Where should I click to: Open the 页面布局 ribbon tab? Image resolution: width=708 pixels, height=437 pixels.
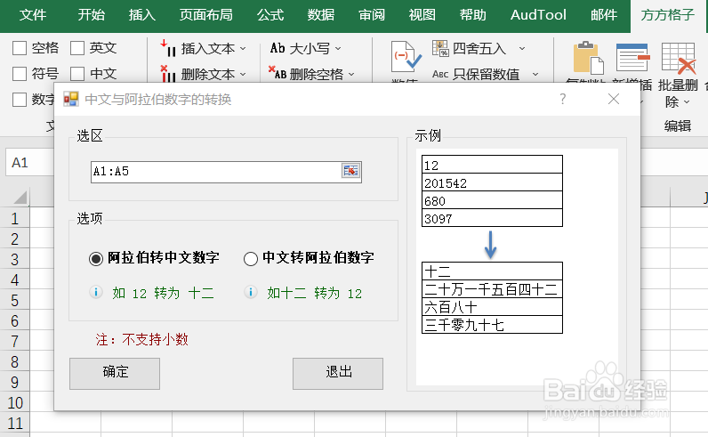pyautogui.click(x=205, y=15)
